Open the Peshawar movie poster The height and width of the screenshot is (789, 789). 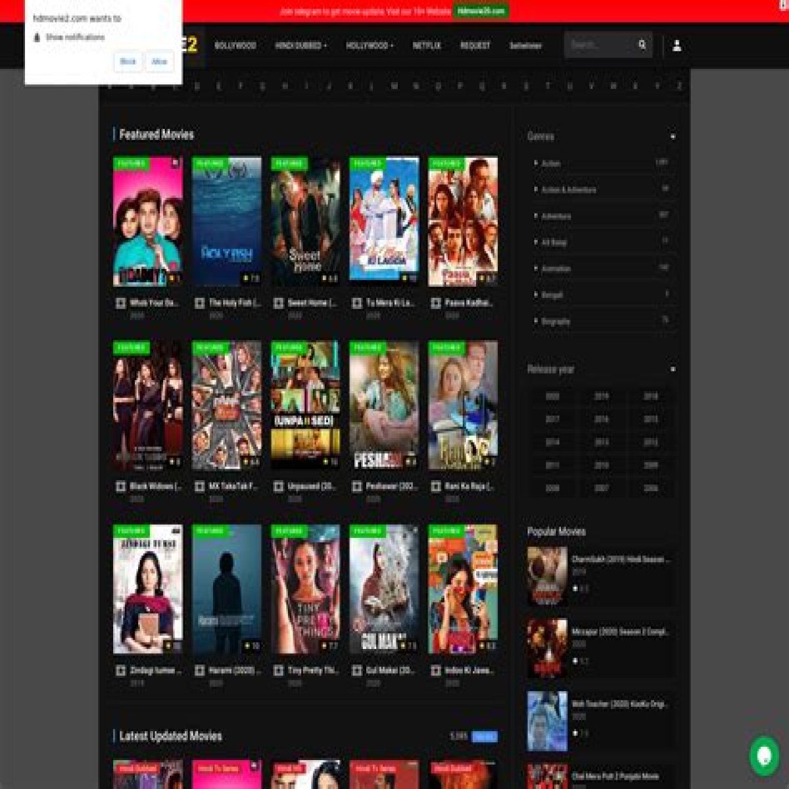[384, 405]
